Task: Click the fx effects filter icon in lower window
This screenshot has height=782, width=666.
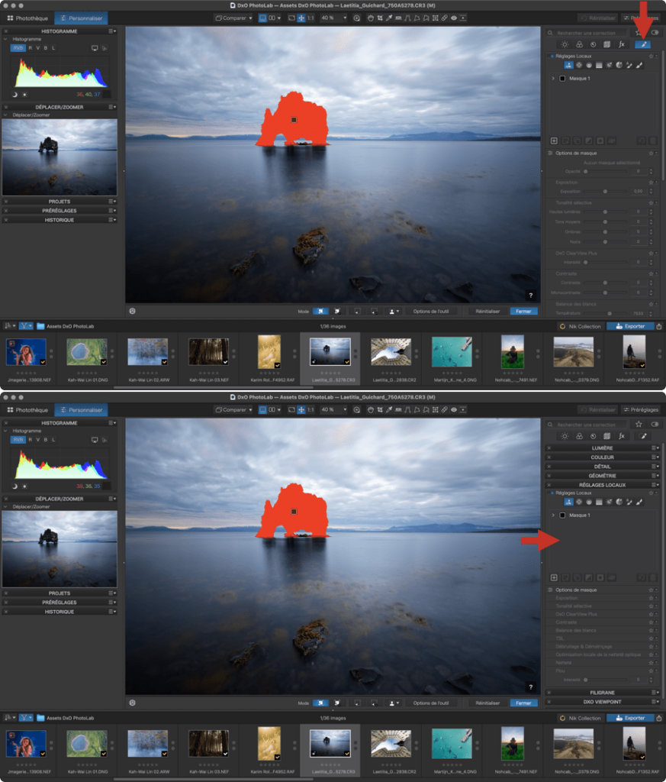Action: [x=621, y=436]
